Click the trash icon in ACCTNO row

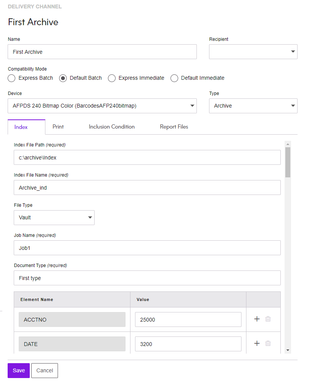pyautogui.click(x=268, y=319)
